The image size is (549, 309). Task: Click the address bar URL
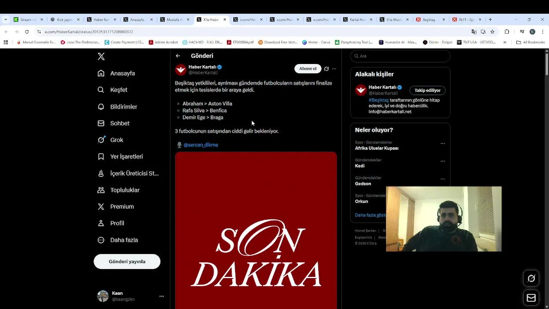(89, 32)
